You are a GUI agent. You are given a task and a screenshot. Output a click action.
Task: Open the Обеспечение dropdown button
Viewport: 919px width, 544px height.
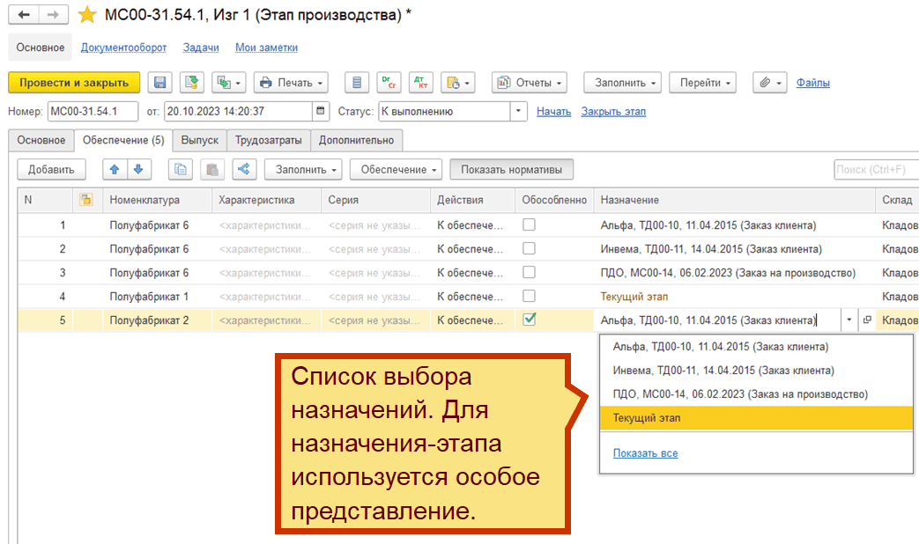coord(396,169)
